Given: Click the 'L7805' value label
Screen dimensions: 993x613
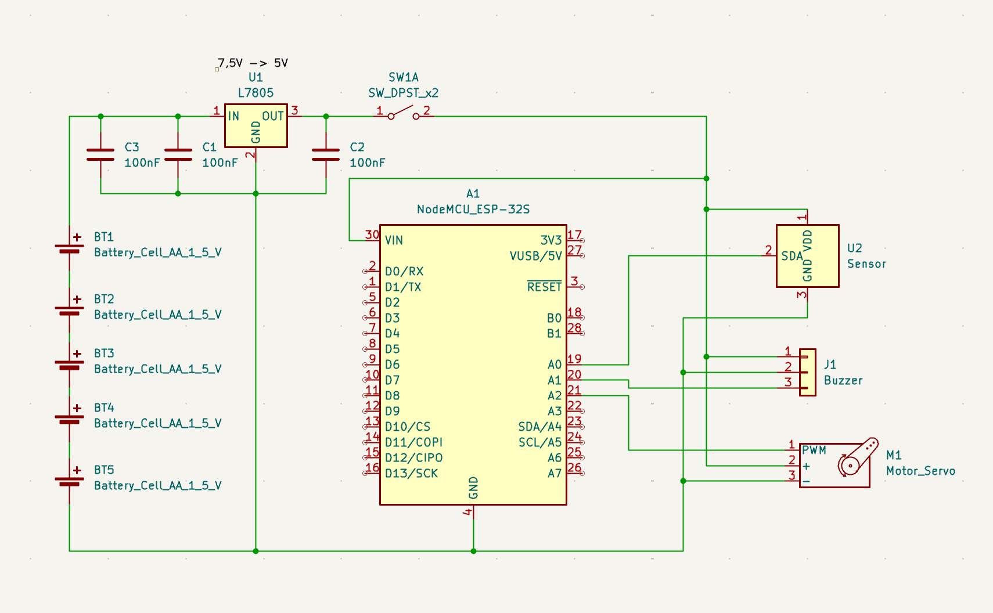Looking at the screenshot, I should tap(256, 93).
